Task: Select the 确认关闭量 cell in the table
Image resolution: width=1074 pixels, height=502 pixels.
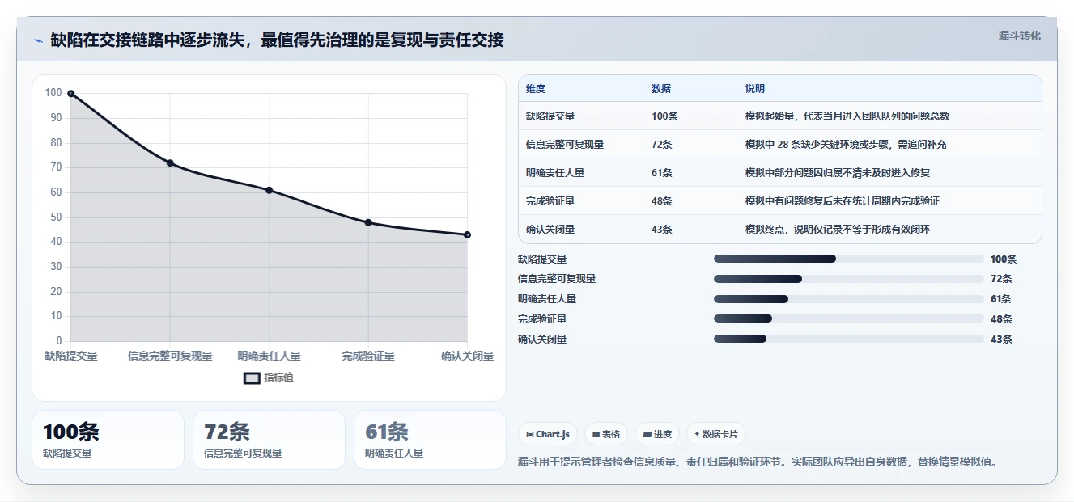Action: coord(550,230)
